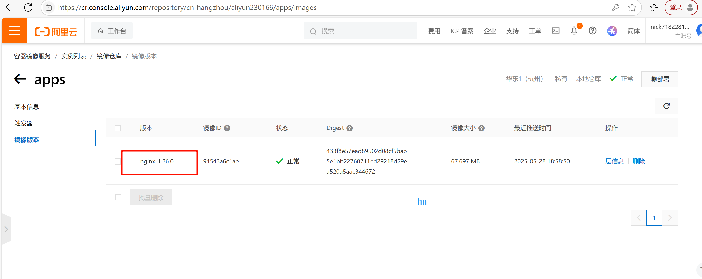
Task: Click the Cloud Shell terminal icon
Action: (x=555, y=31)
